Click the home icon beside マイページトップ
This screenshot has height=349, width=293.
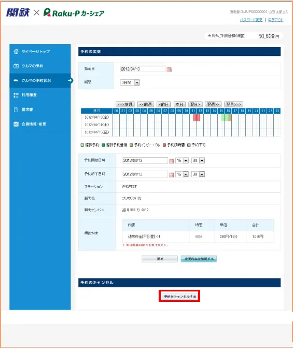click(16, 51)
